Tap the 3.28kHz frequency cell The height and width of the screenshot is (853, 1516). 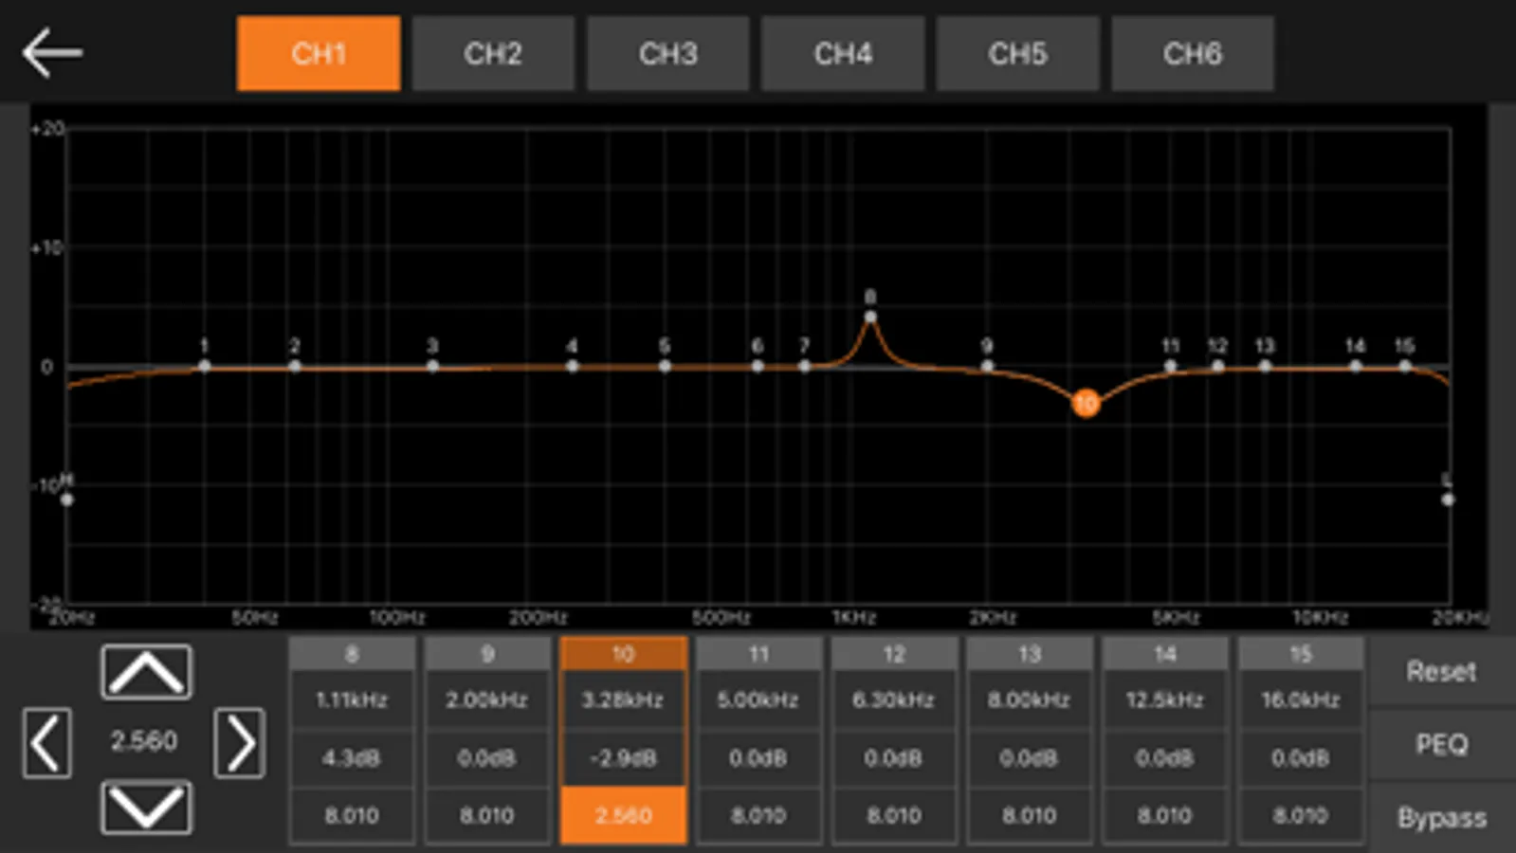(623, 700)
